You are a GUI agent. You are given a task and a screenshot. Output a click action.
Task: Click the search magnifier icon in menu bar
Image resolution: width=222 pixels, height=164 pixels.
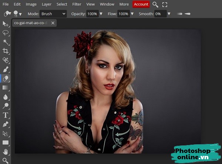155,4
